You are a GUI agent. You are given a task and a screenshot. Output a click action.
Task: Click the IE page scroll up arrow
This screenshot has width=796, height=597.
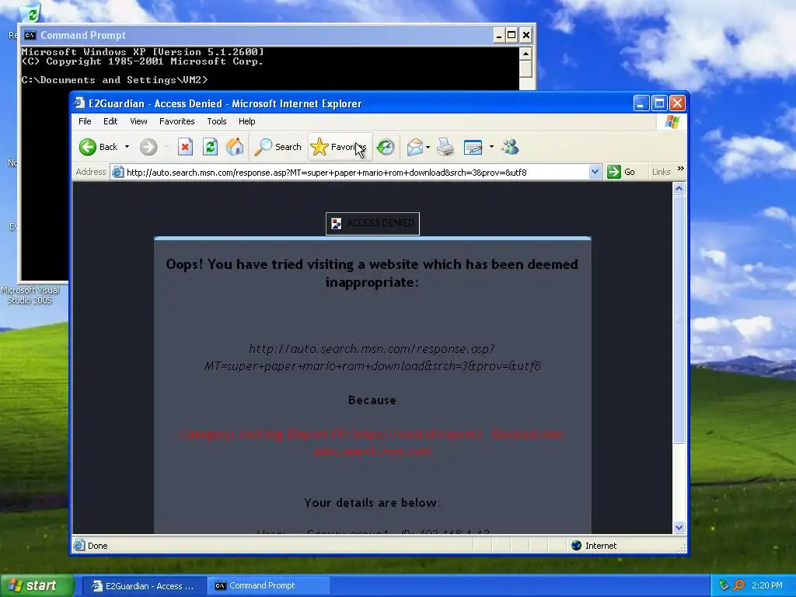(x=679, y=188)
